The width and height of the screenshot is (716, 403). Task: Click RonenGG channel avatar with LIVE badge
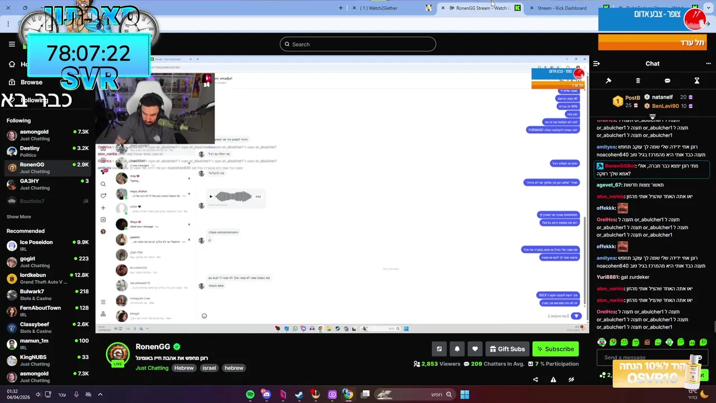pyautogui.click(x=117, y=354)
